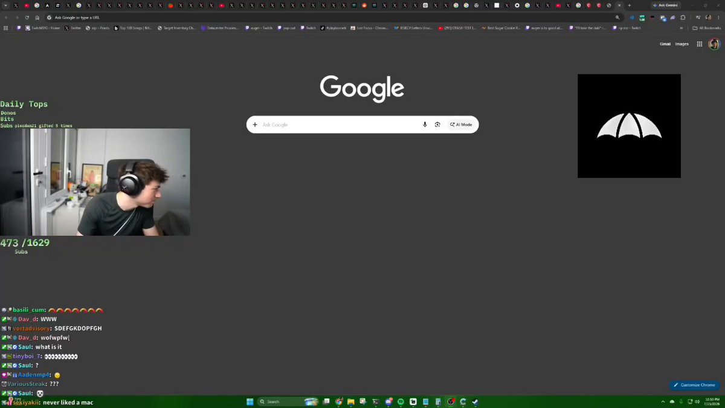
Task: Click the Ask Gemini button
Action: pyautogui.click(x=665, y=5)
